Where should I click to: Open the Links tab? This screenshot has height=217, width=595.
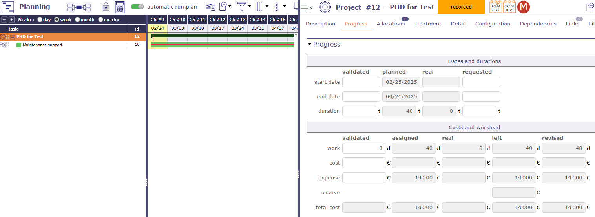[573, 24]
